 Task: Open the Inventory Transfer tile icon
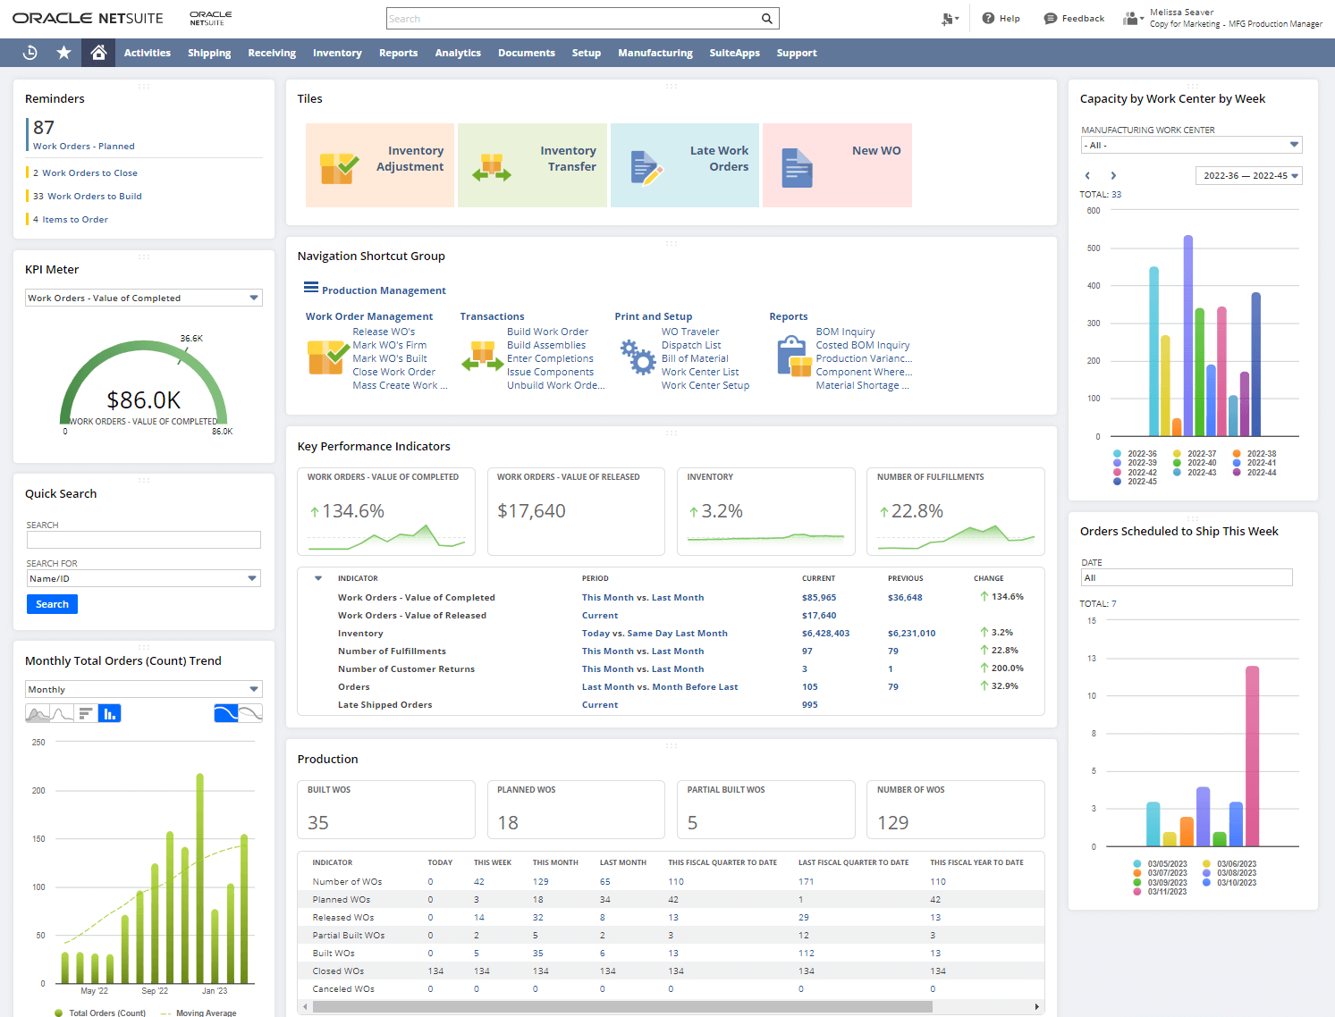tap(492, 167)
